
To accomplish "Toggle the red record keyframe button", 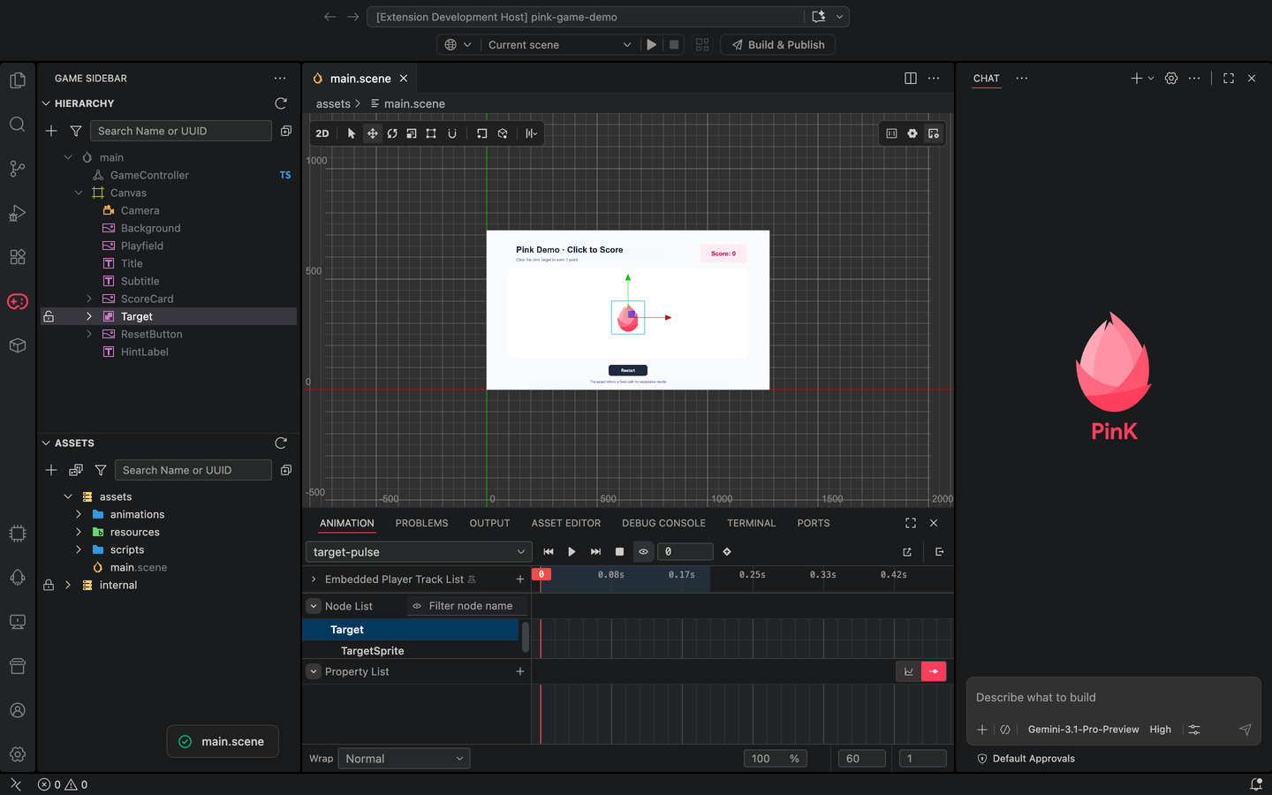I will point(934,671).
